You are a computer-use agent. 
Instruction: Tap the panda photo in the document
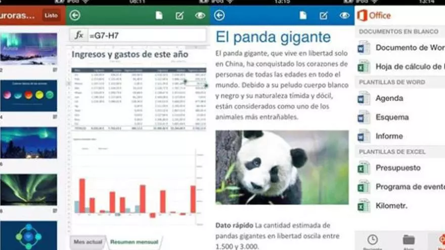click(282, 167)
